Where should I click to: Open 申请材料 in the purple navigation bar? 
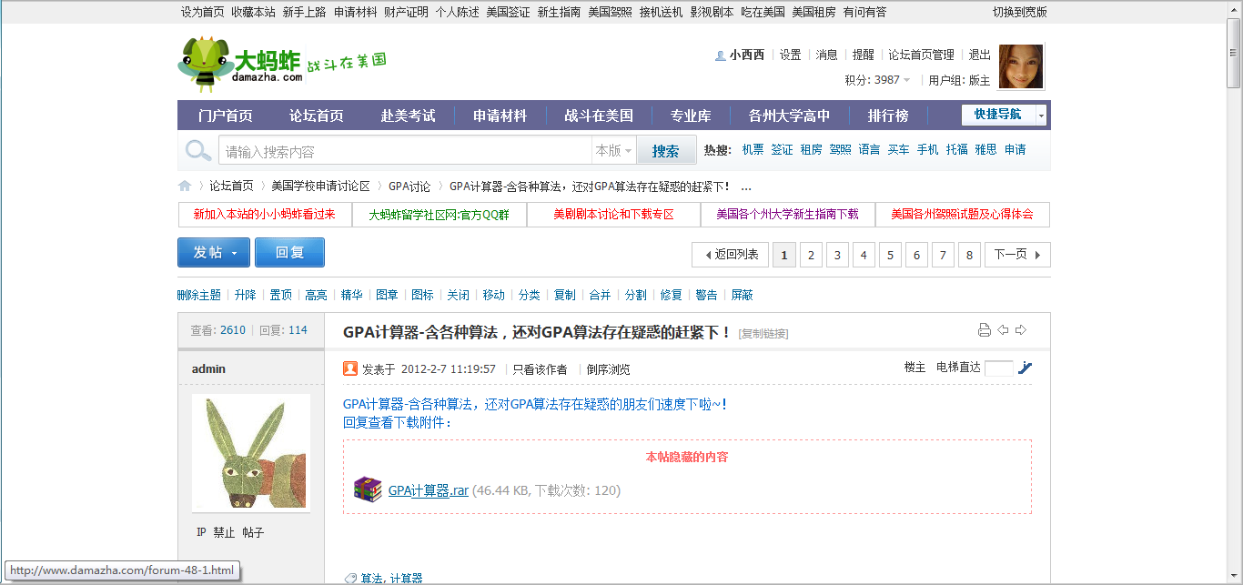click(500, 116)
